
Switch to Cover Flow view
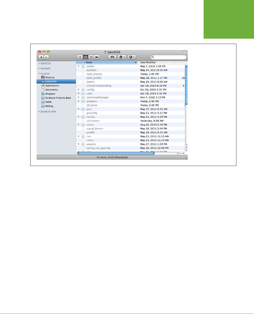97,57
